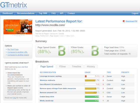Screen dimensions: 140x103
Task: Click the YSlow grade B letter
Action: [95, 51]
